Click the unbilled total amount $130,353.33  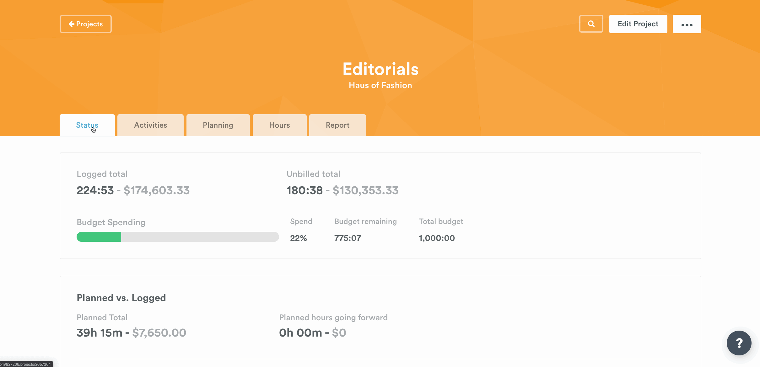point(365,190)
